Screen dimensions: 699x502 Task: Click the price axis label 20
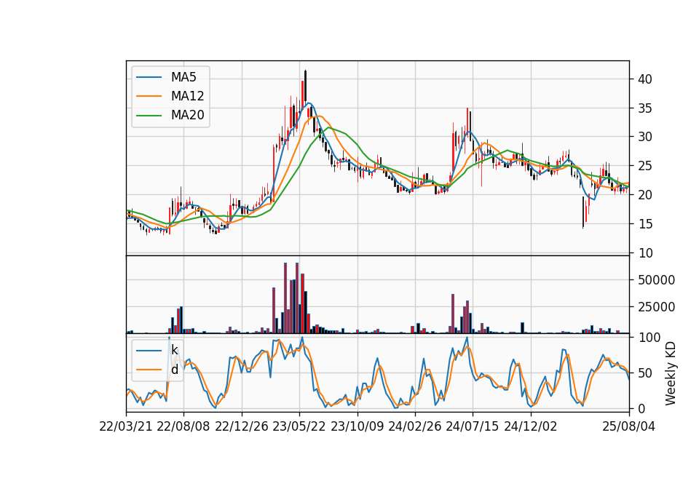[x=645, y=195]
